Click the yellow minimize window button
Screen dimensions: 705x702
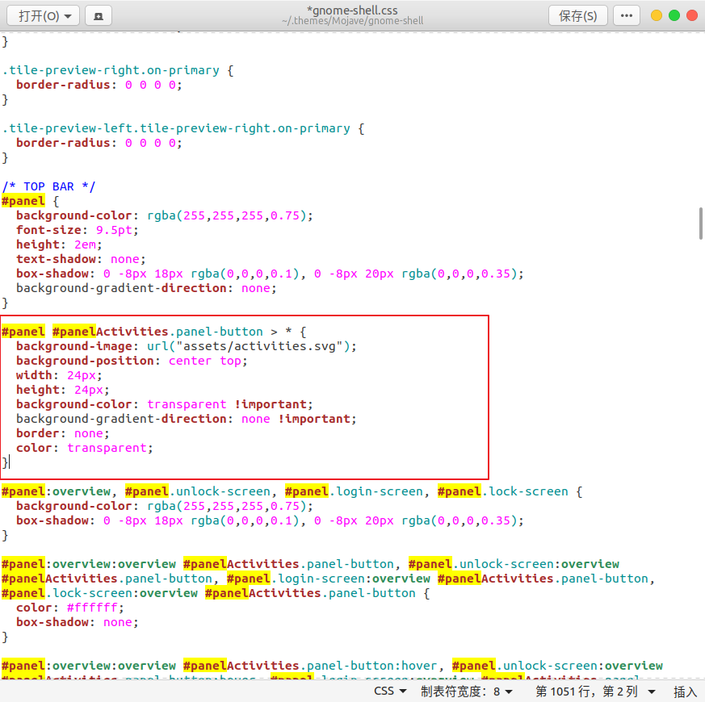point(657,15)
